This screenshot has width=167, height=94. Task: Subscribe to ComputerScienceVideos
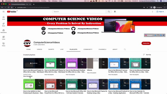point(146,43)
